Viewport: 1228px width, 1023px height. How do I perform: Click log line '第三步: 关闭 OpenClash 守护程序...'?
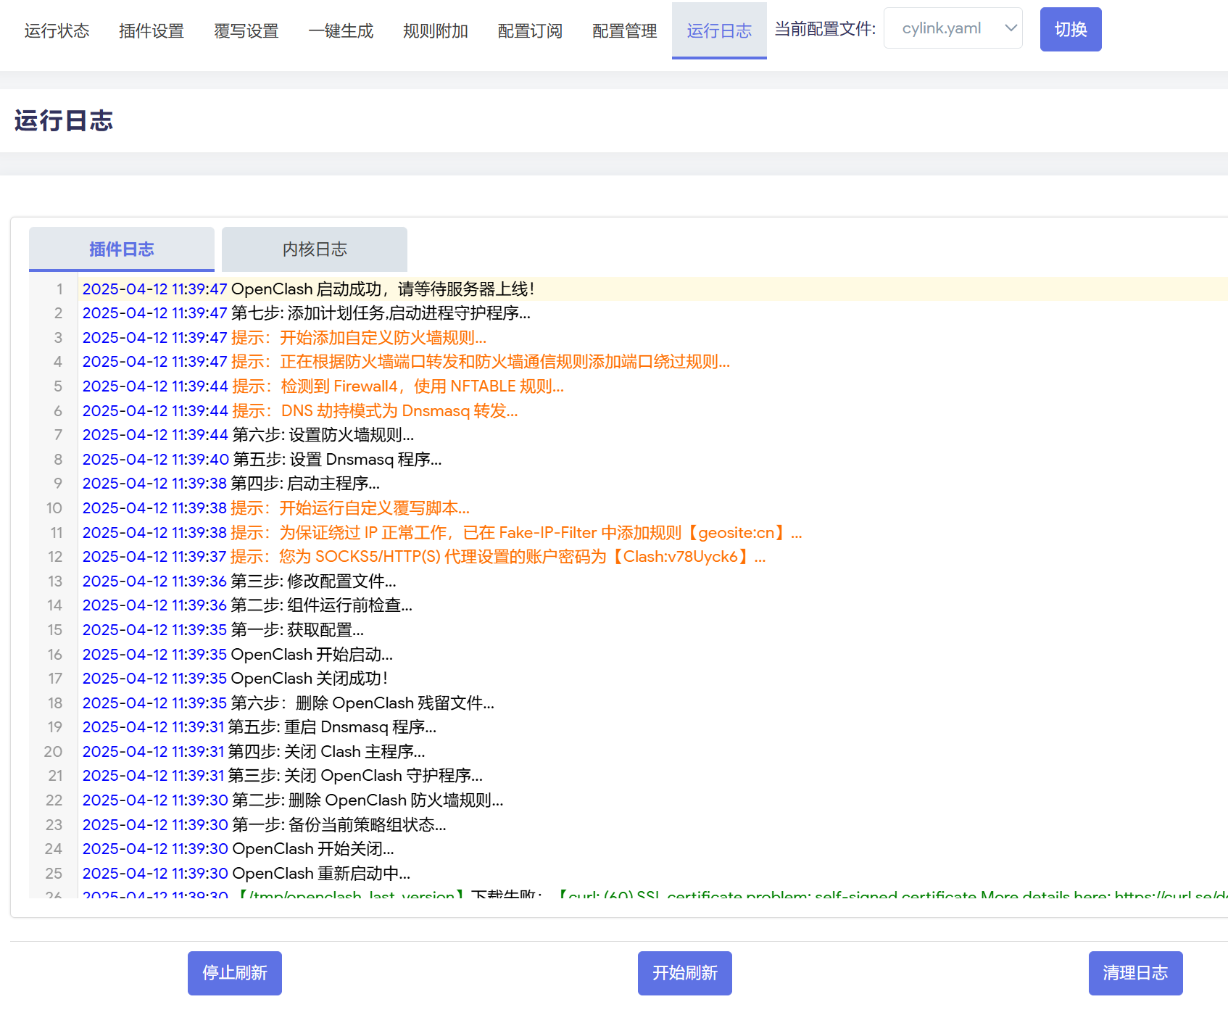tap(283, 776)
